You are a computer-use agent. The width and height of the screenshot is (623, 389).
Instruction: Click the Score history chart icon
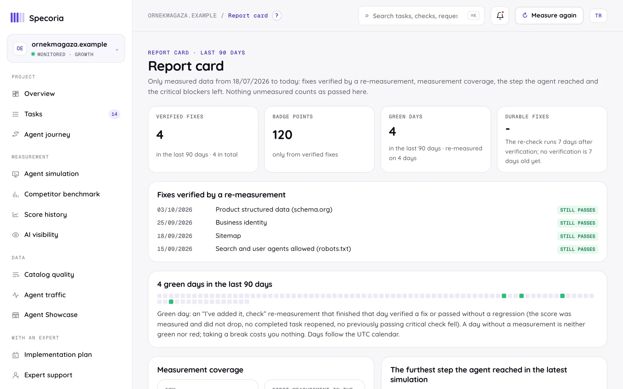coord(16,215)
